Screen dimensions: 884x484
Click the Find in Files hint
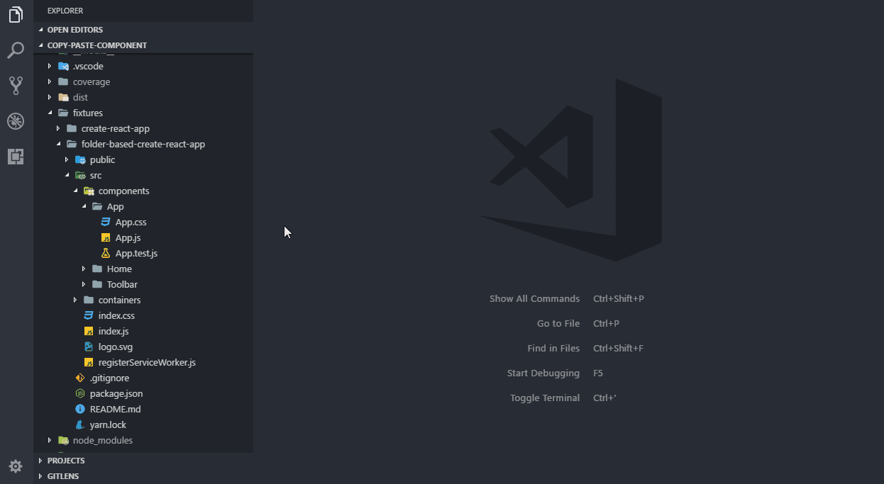[x=553, y=348]
